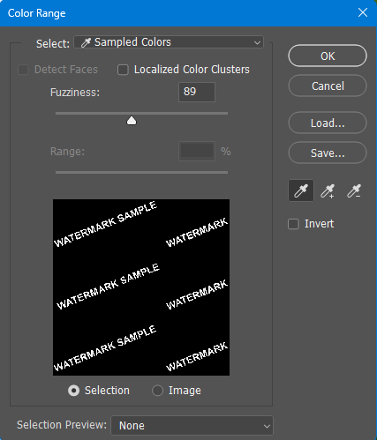Close the Color Range dialog

point(363,12)
